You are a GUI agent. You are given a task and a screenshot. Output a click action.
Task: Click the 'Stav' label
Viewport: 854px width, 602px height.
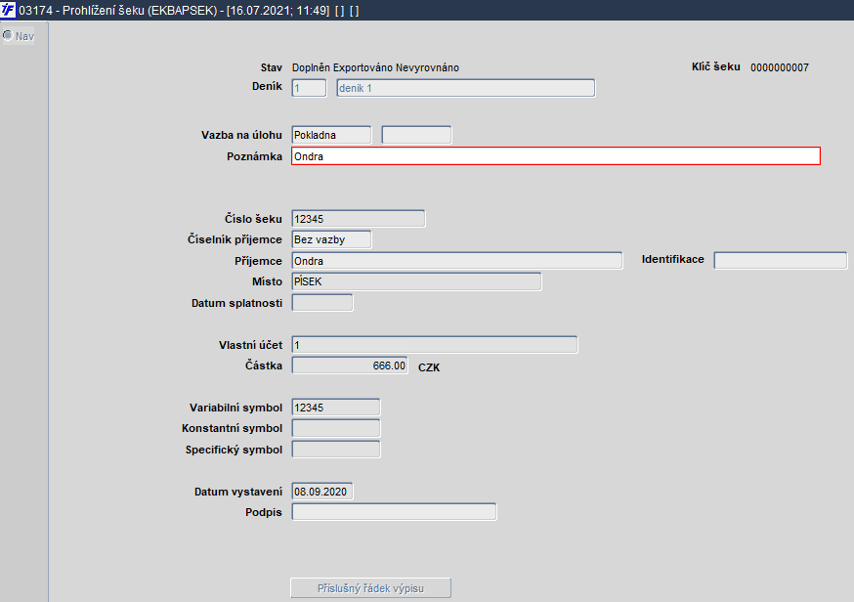tap(272, 67)
